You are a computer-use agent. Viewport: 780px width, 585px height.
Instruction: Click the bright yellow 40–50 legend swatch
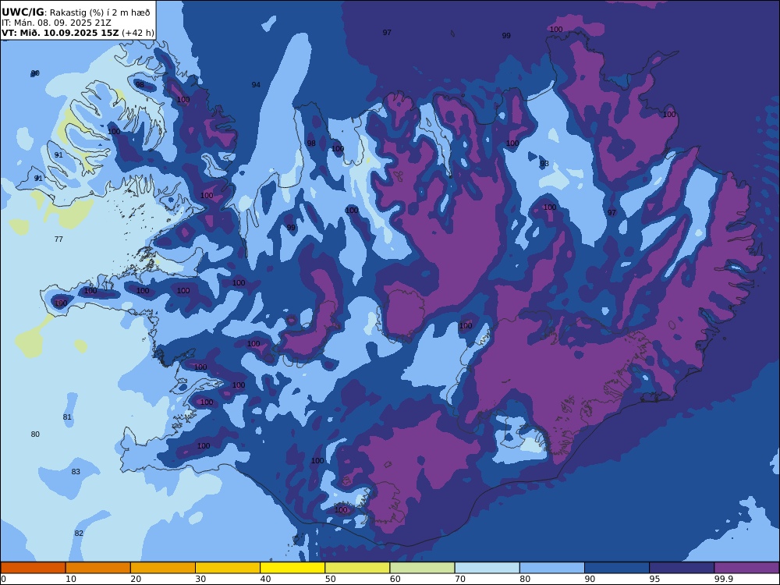pyautogui.click(x=292, y=568)
